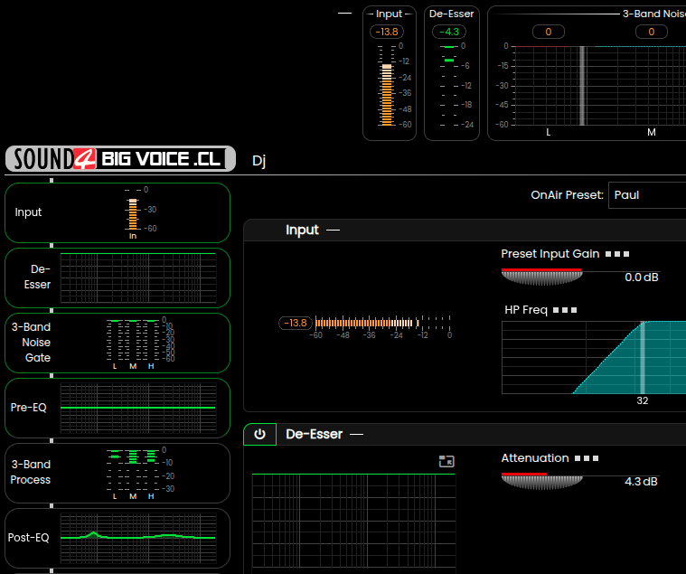The image size is (686, 574).
Task: Click the HP Freq filter curve graph
Action: (x=594, y=358)
